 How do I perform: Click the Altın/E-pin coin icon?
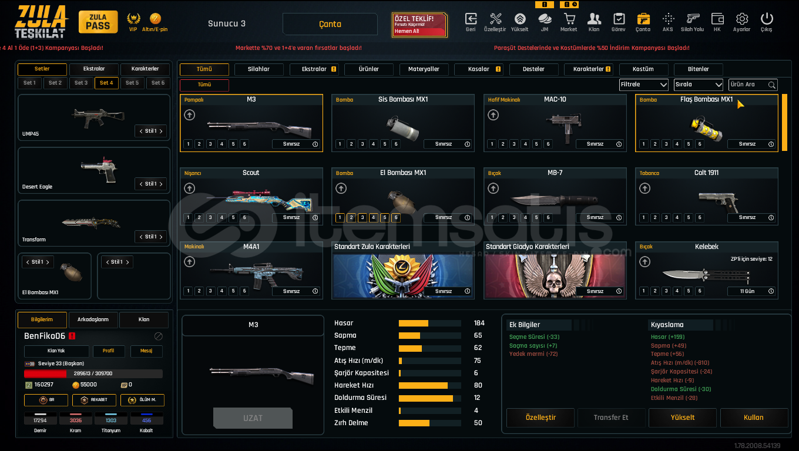coord(155,19)
